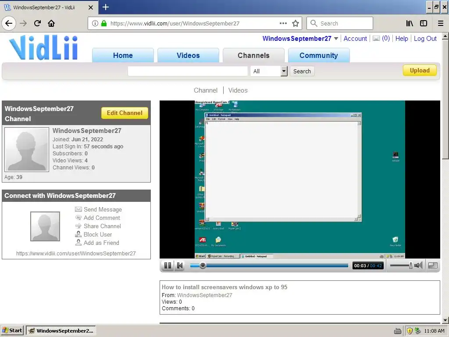This screenshot has width=449, height=337.
Task: Click the yellow Upload button
Action: pos(420,71)
